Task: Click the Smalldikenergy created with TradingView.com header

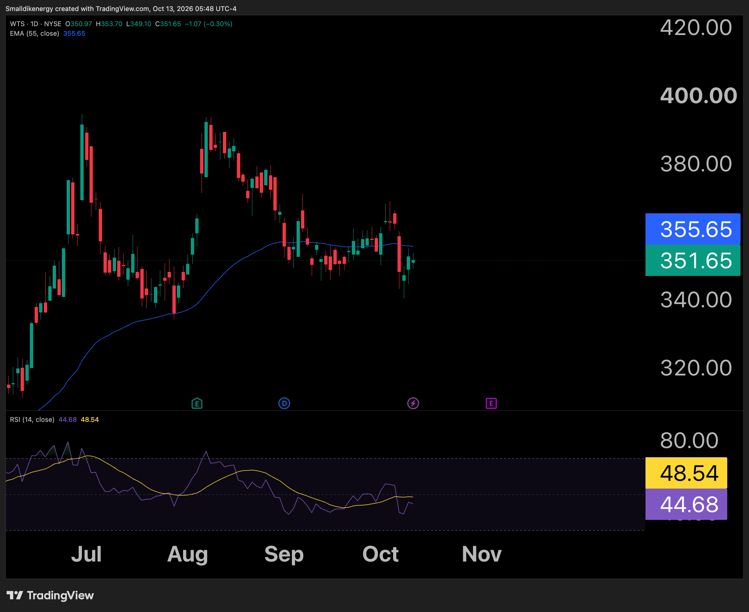Action: coord(121,8)
